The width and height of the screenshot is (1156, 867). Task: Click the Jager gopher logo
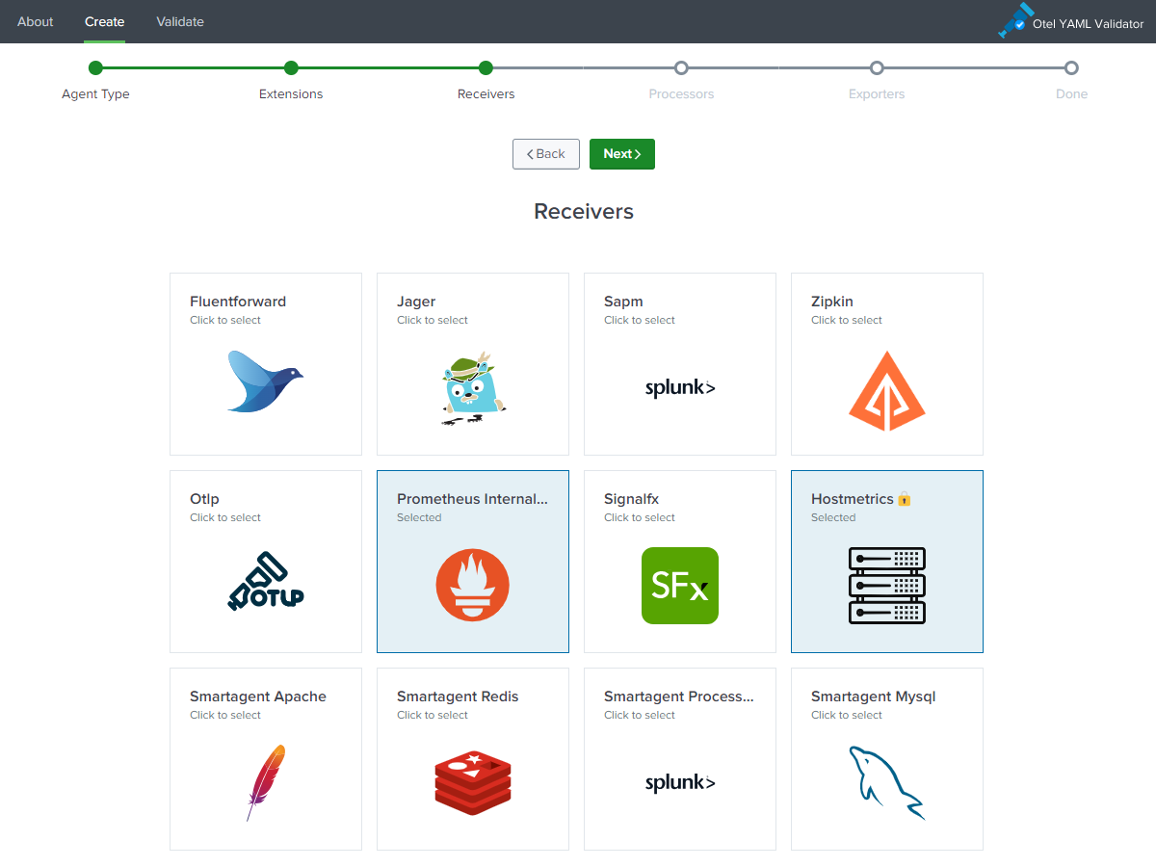(x=473, y=388)
